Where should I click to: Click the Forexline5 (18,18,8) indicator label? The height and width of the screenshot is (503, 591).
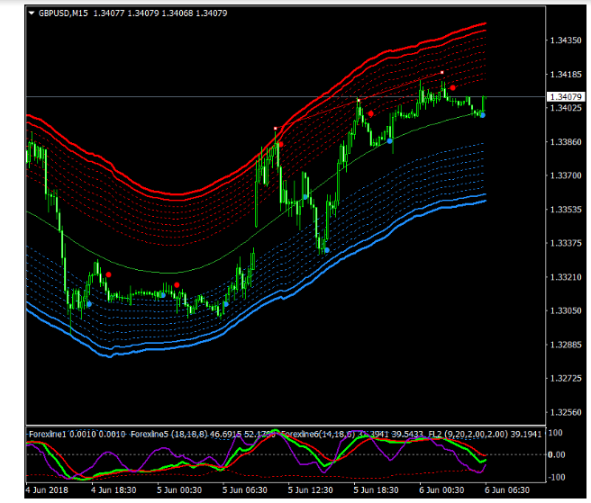pos(169,435)
